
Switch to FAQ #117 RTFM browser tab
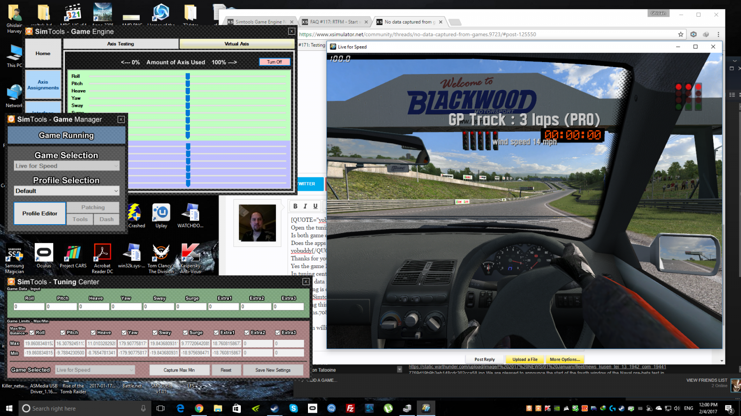(334, 22)
